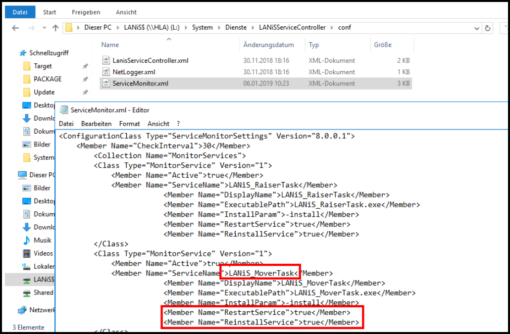Image resolution: width=510 pixels, height=334 pixels.
Task: Go up one folder level
Action: pos(55,28)
